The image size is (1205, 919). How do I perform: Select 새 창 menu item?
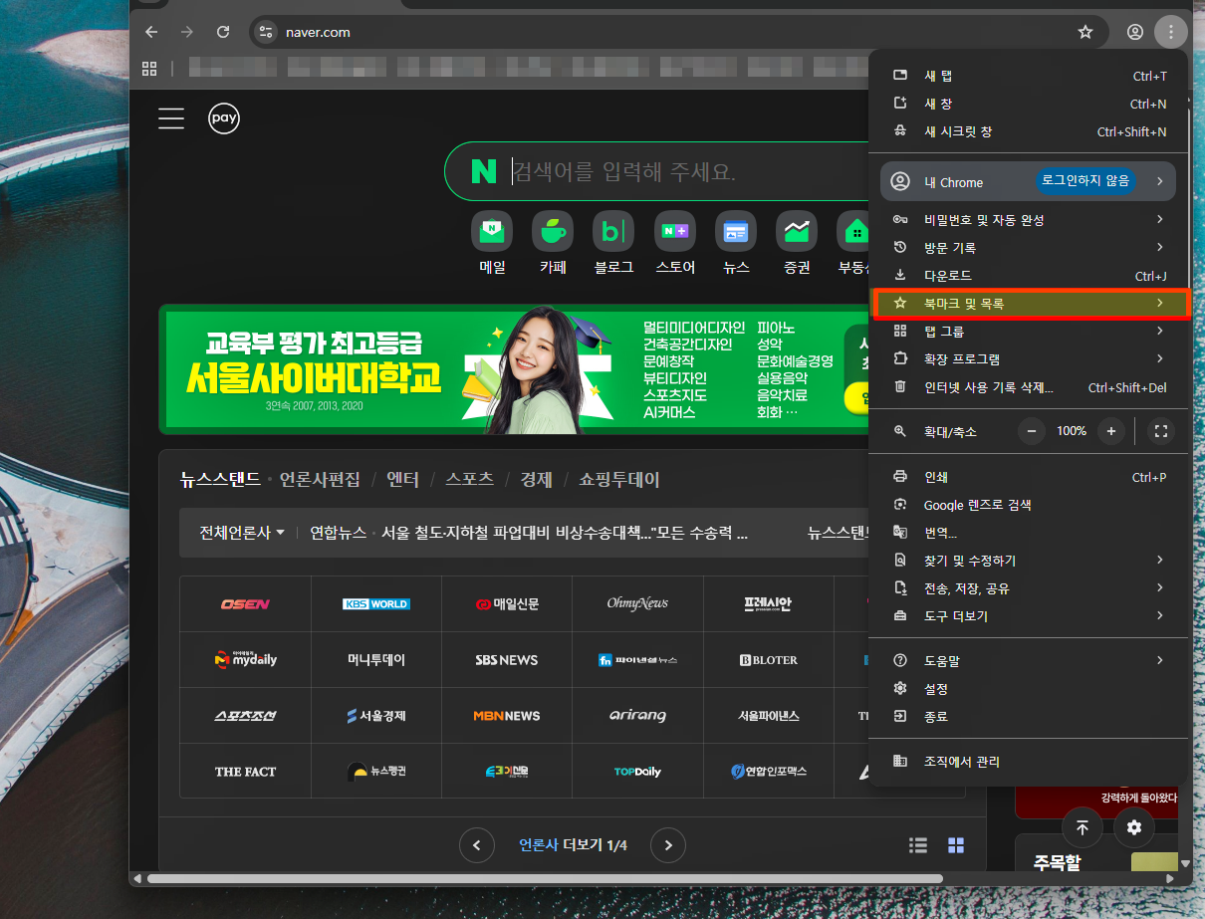click(1028, 104)
